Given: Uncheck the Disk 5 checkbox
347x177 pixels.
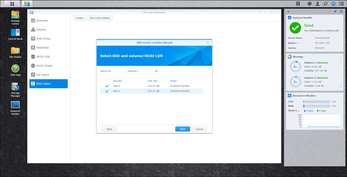Looking at the screenshot, I should point(107,91).
